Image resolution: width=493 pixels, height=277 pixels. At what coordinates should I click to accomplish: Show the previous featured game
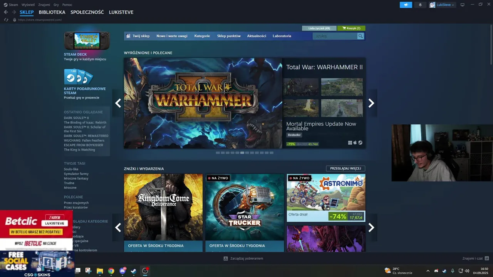[118, 103]
